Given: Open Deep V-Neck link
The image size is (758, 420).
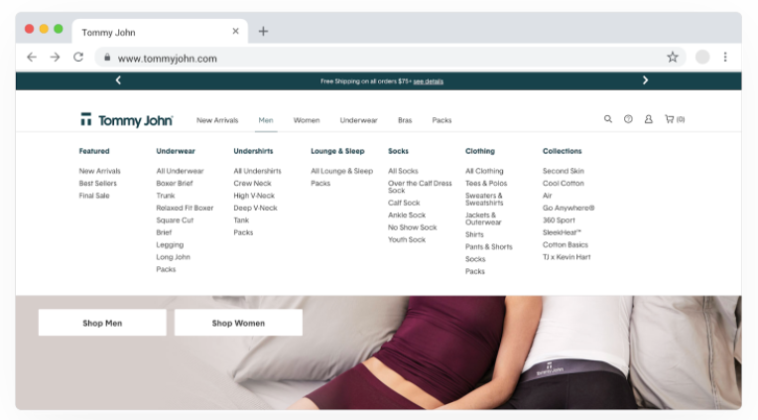Looking at the screenshot, I should point(255,209).
